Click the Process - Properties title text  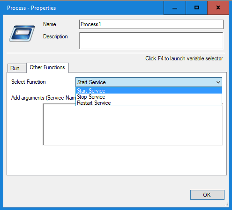31,8
